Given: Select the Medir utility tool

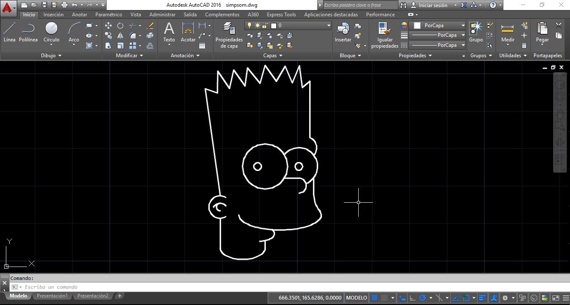Looking at the screenshot, I should (507, 32).
